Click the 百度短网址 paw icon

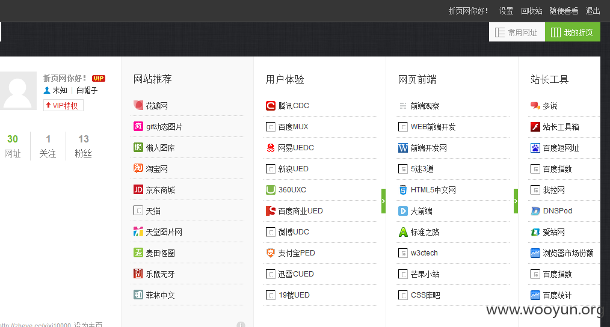(535, 148)
